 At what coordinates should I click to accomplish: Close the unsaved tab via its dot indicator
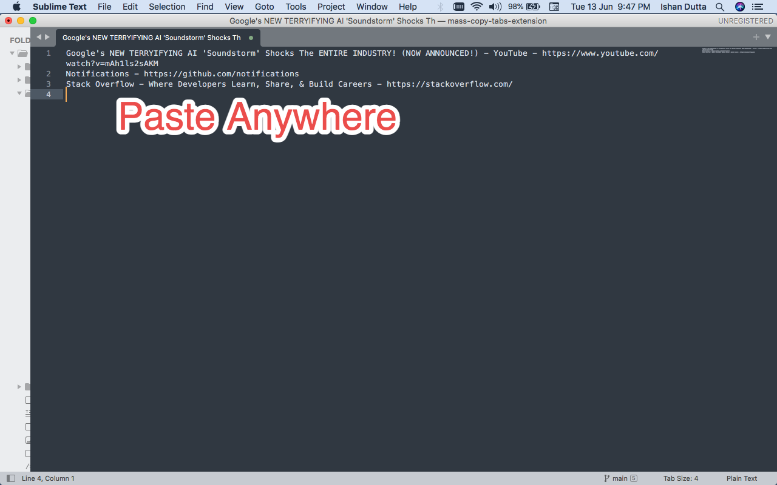pos(251,38)
